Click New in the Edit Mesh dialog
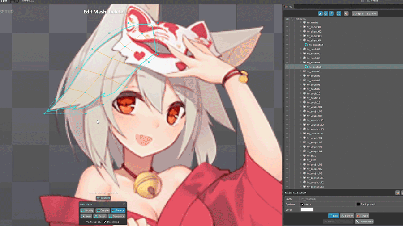The image size is (403, 226). tap(86, 216)
